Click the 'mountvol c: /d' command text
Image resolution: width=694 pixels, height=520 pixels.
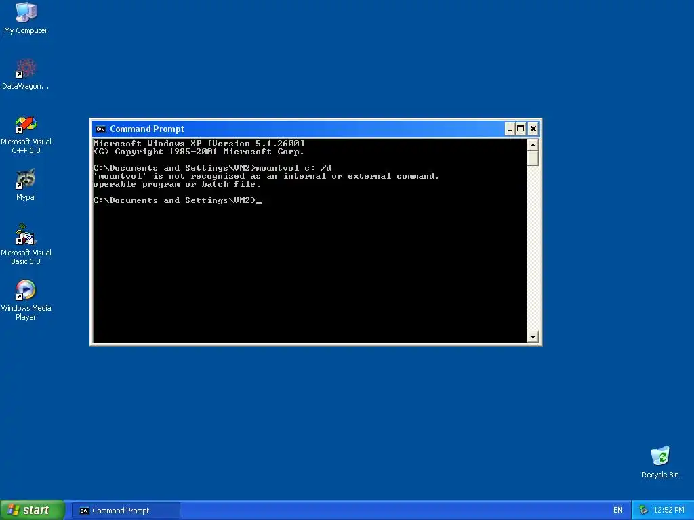click(293, 168)
